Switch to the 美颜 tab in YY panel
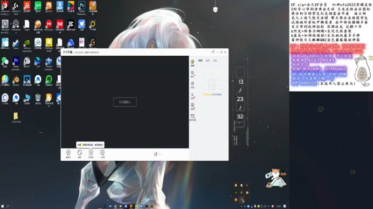Image resolution: width=373 pixels, height=209 pixels. coord(200,61)
